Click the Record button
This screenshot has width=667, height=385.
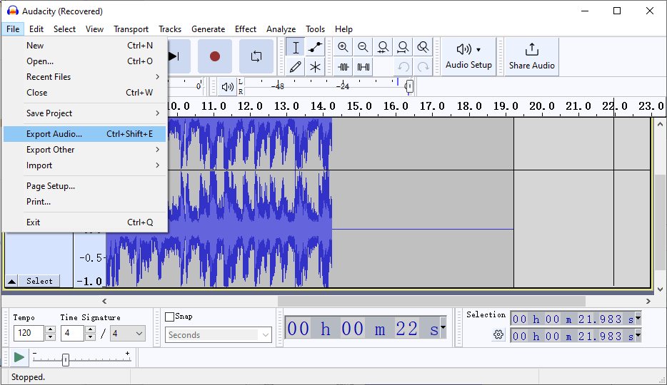[215, 56]
